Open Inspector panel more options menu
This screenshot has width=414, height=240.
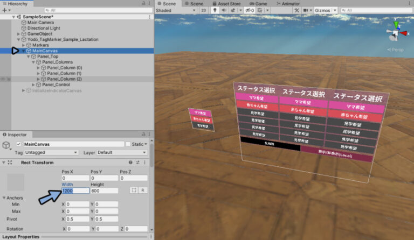[x=149, y=134]
